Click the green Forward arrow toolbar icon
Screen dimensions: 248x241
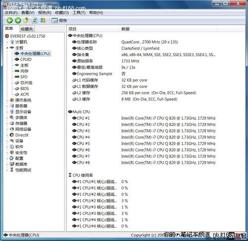tap(18, 20)
